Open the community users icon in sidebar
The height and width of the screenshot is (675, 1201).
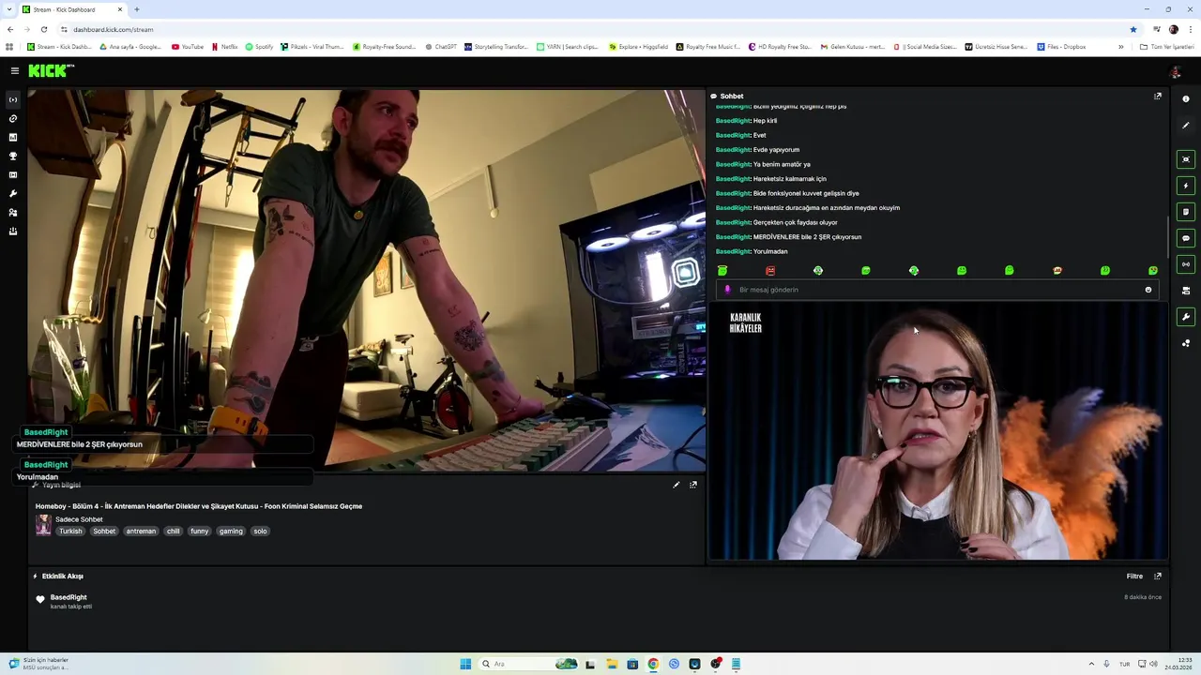(x=13, y=212)
